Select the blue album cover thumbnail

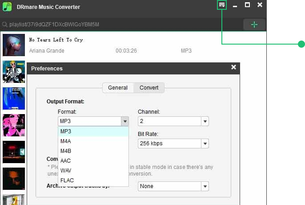click(x=14, y=98)
